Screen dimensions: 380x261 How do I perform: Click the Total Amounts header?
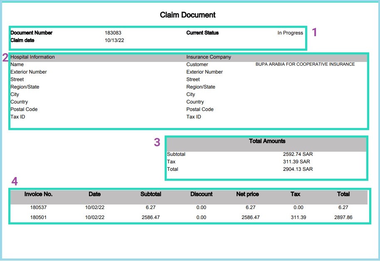click(267, 141)
